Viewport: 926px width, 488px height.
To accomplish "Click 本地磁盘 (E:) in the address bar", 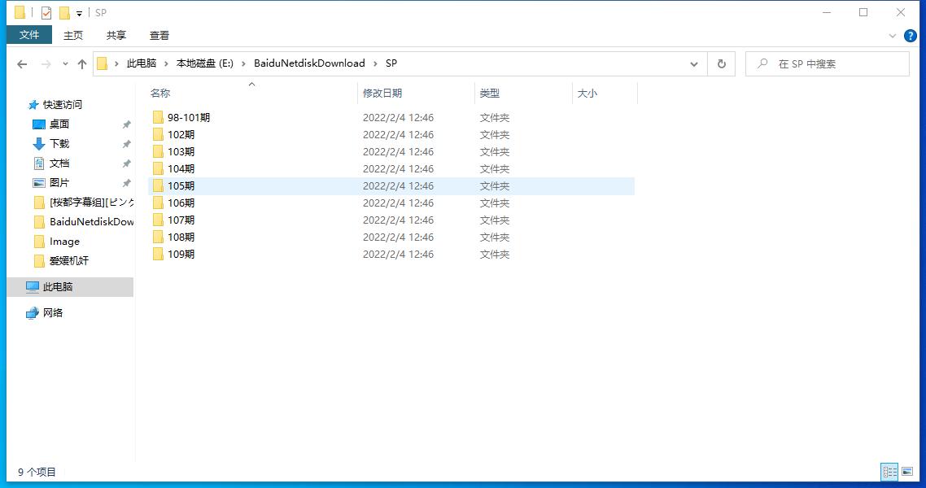I will [205, 63].
